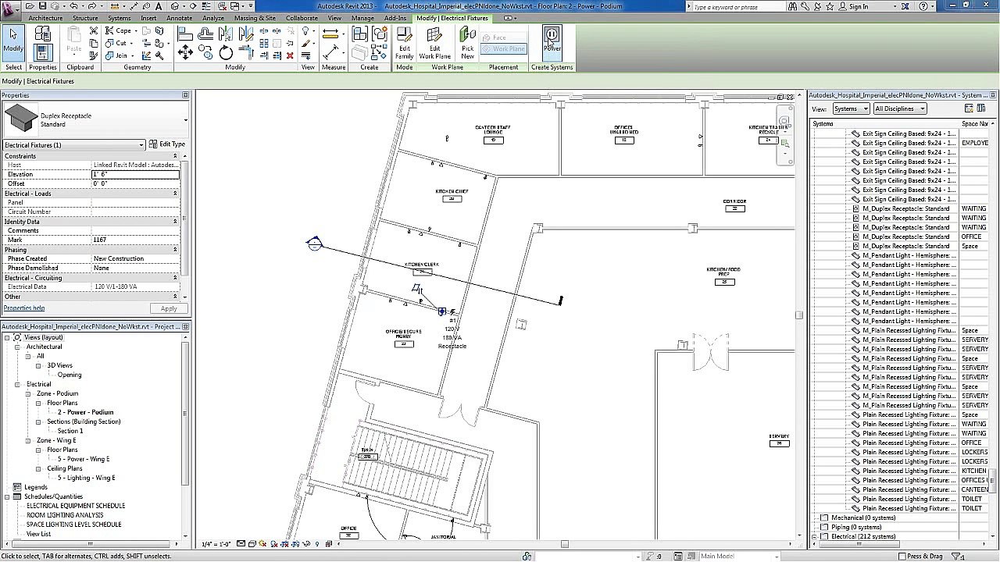
Task: Open the 5 - Lighting - Wing E view
Action: click(86, 478)
